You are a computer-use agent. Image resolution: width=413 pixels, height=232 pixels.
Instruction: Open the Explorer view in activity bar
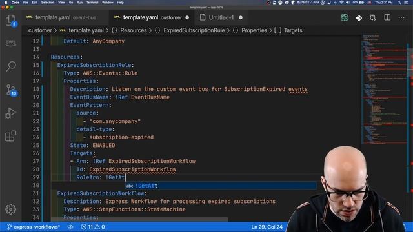pyautogui.click(x=10, y=21)
